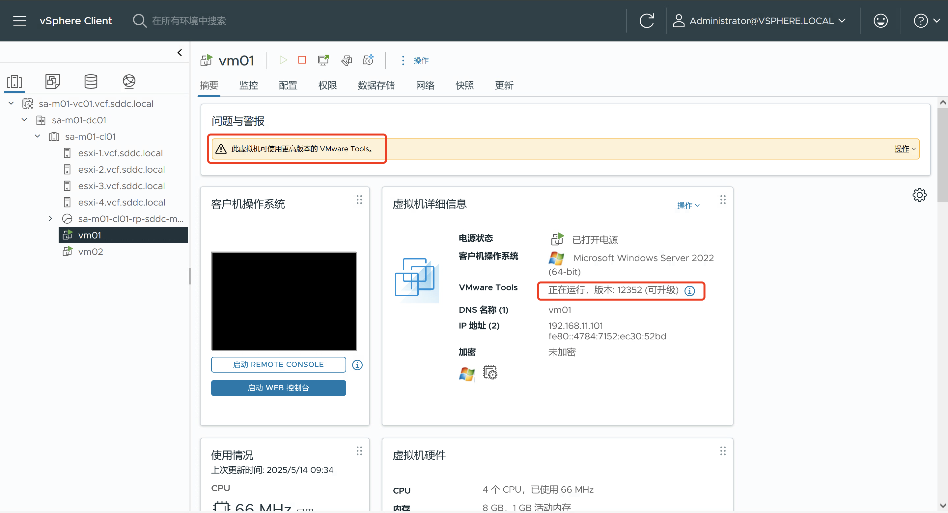Click VMware Tools version info icon
948x513 pixels.
click(x=690, y=291)
